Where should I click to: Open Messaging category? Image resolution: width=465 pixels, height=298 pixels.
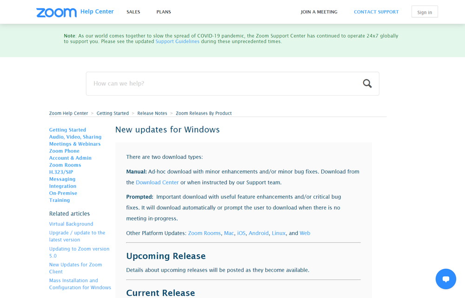click(x=62, y=179)
